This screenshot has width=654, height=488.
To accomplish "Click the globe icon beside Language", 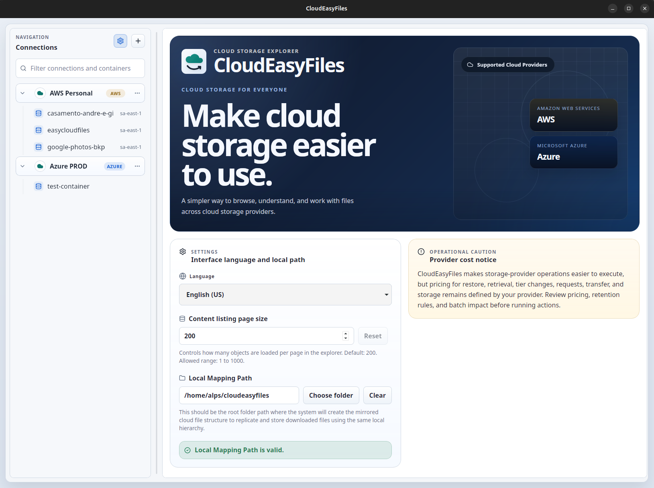I will [x=183, y=276].
